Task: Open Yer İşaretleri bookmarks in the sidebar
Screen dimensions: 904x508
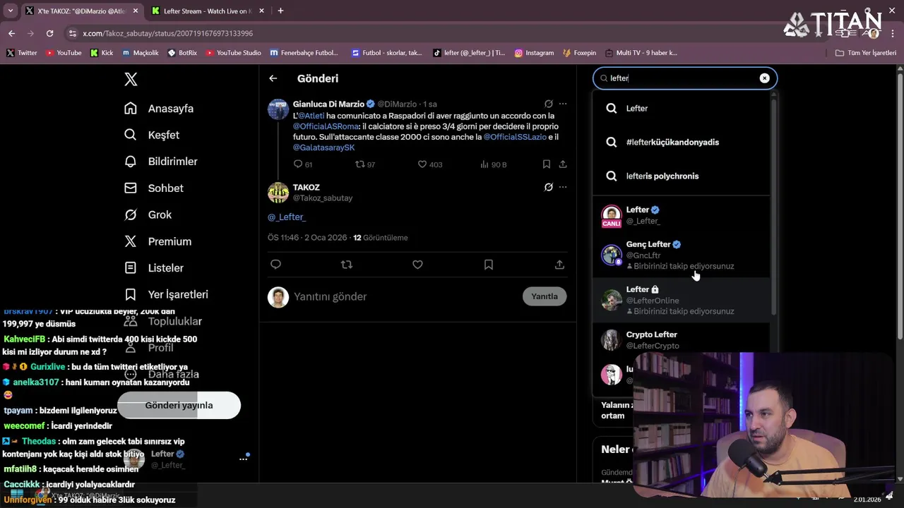Action: pos(166,294)
